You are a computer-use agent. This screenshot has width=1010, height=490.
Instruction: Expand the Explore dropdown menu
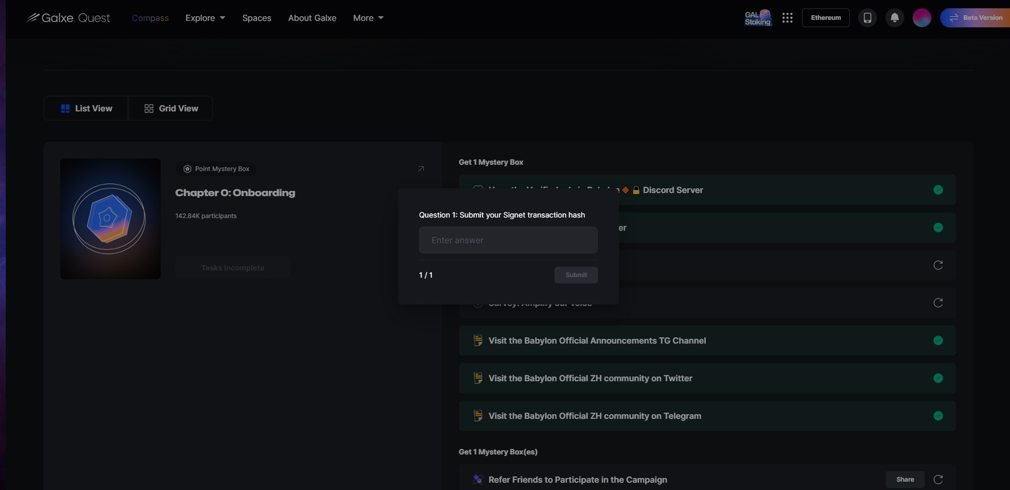coord(205,18)
